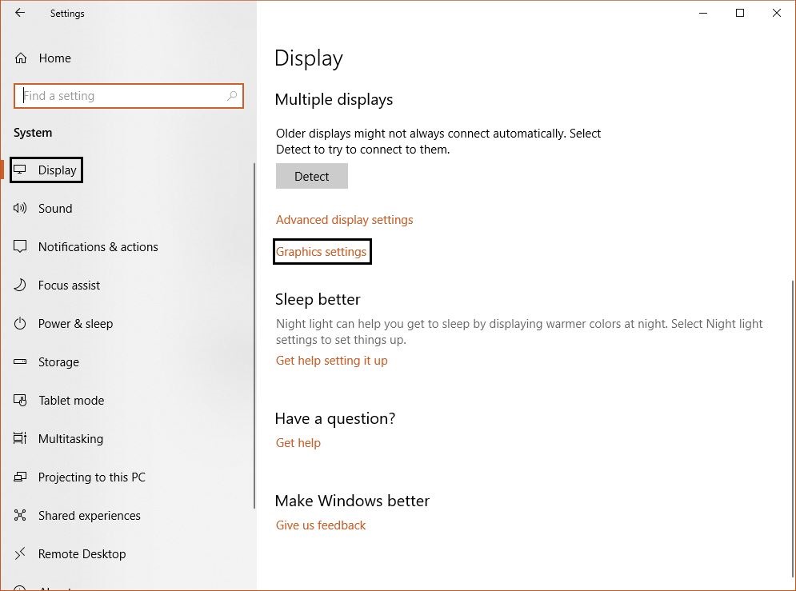Image resolution: width=796 pixels, height=591 pixels.
Task: Click the Sound speaker icon
Action: point(20,208)
